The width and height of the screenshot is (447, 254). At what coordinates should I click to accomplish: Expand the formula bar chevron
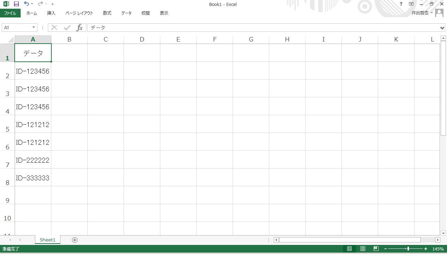[442, 28]
